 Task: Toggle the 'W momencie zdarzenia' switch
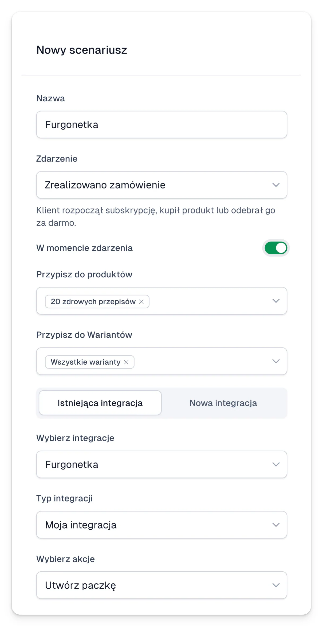pos(276,248)
